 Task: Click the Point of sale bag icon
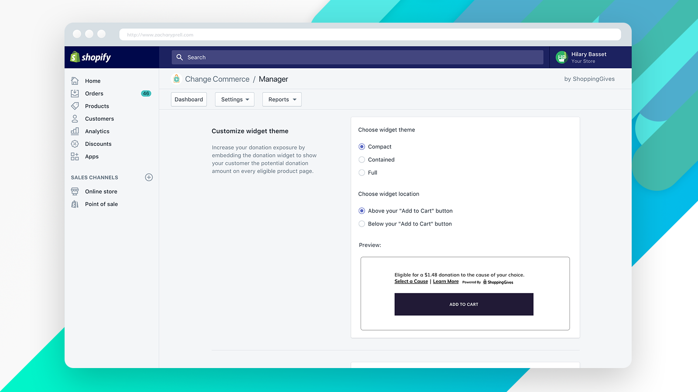(75, 204)
